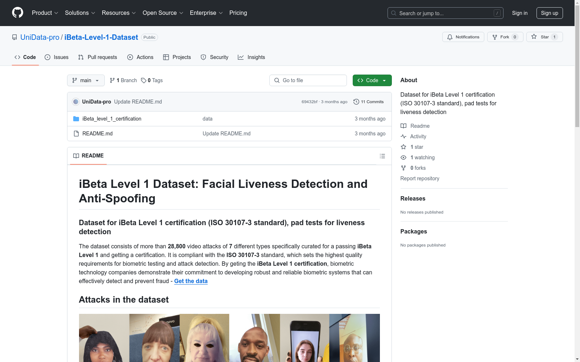Open the 11 Commits history link
Screen dimensions: 580x362
pos(368,102)
